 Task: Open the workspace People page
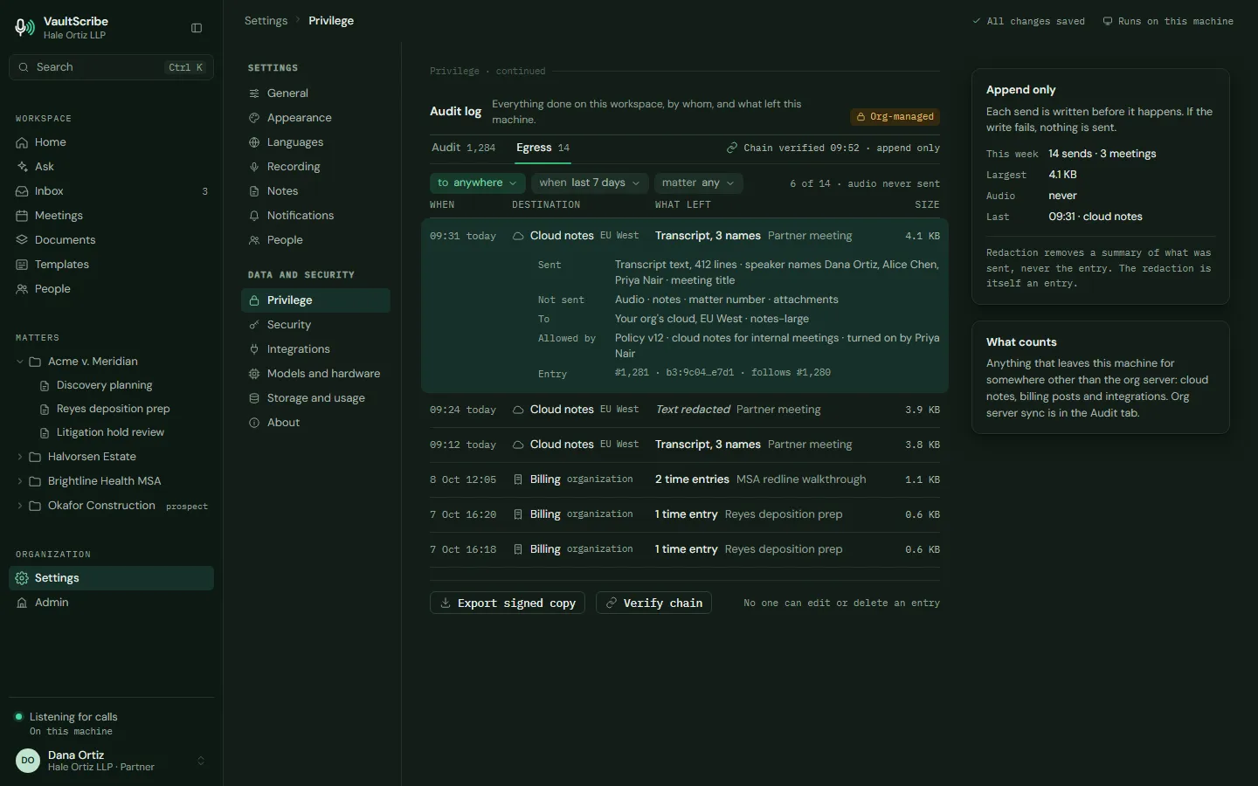111,289
